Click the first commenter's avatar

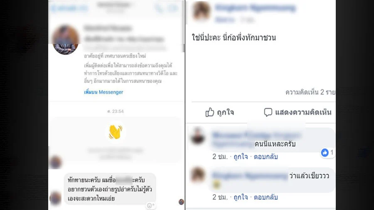197,136
